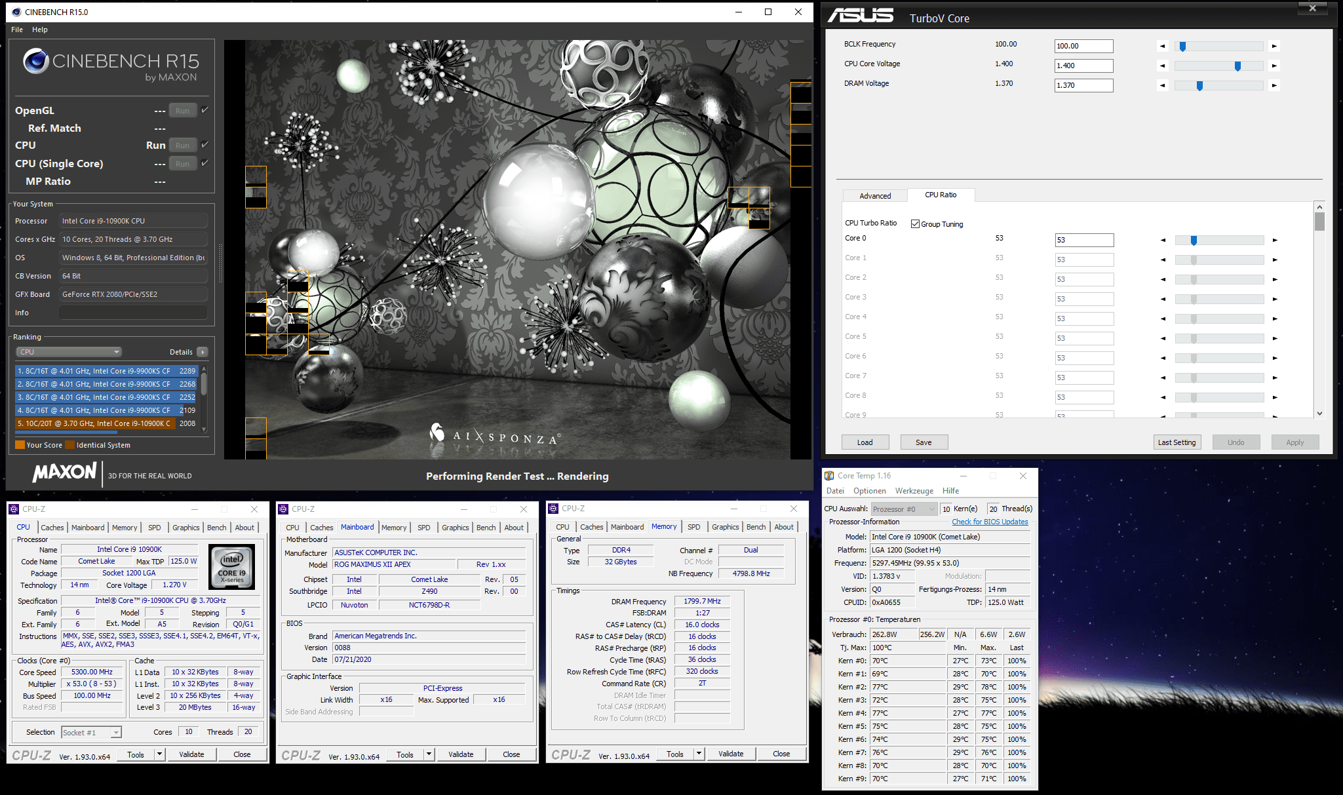This screenshot has height=795, width=1343.
Task: Open the Optionen menu in Core Temp
Action: point(870,491)
